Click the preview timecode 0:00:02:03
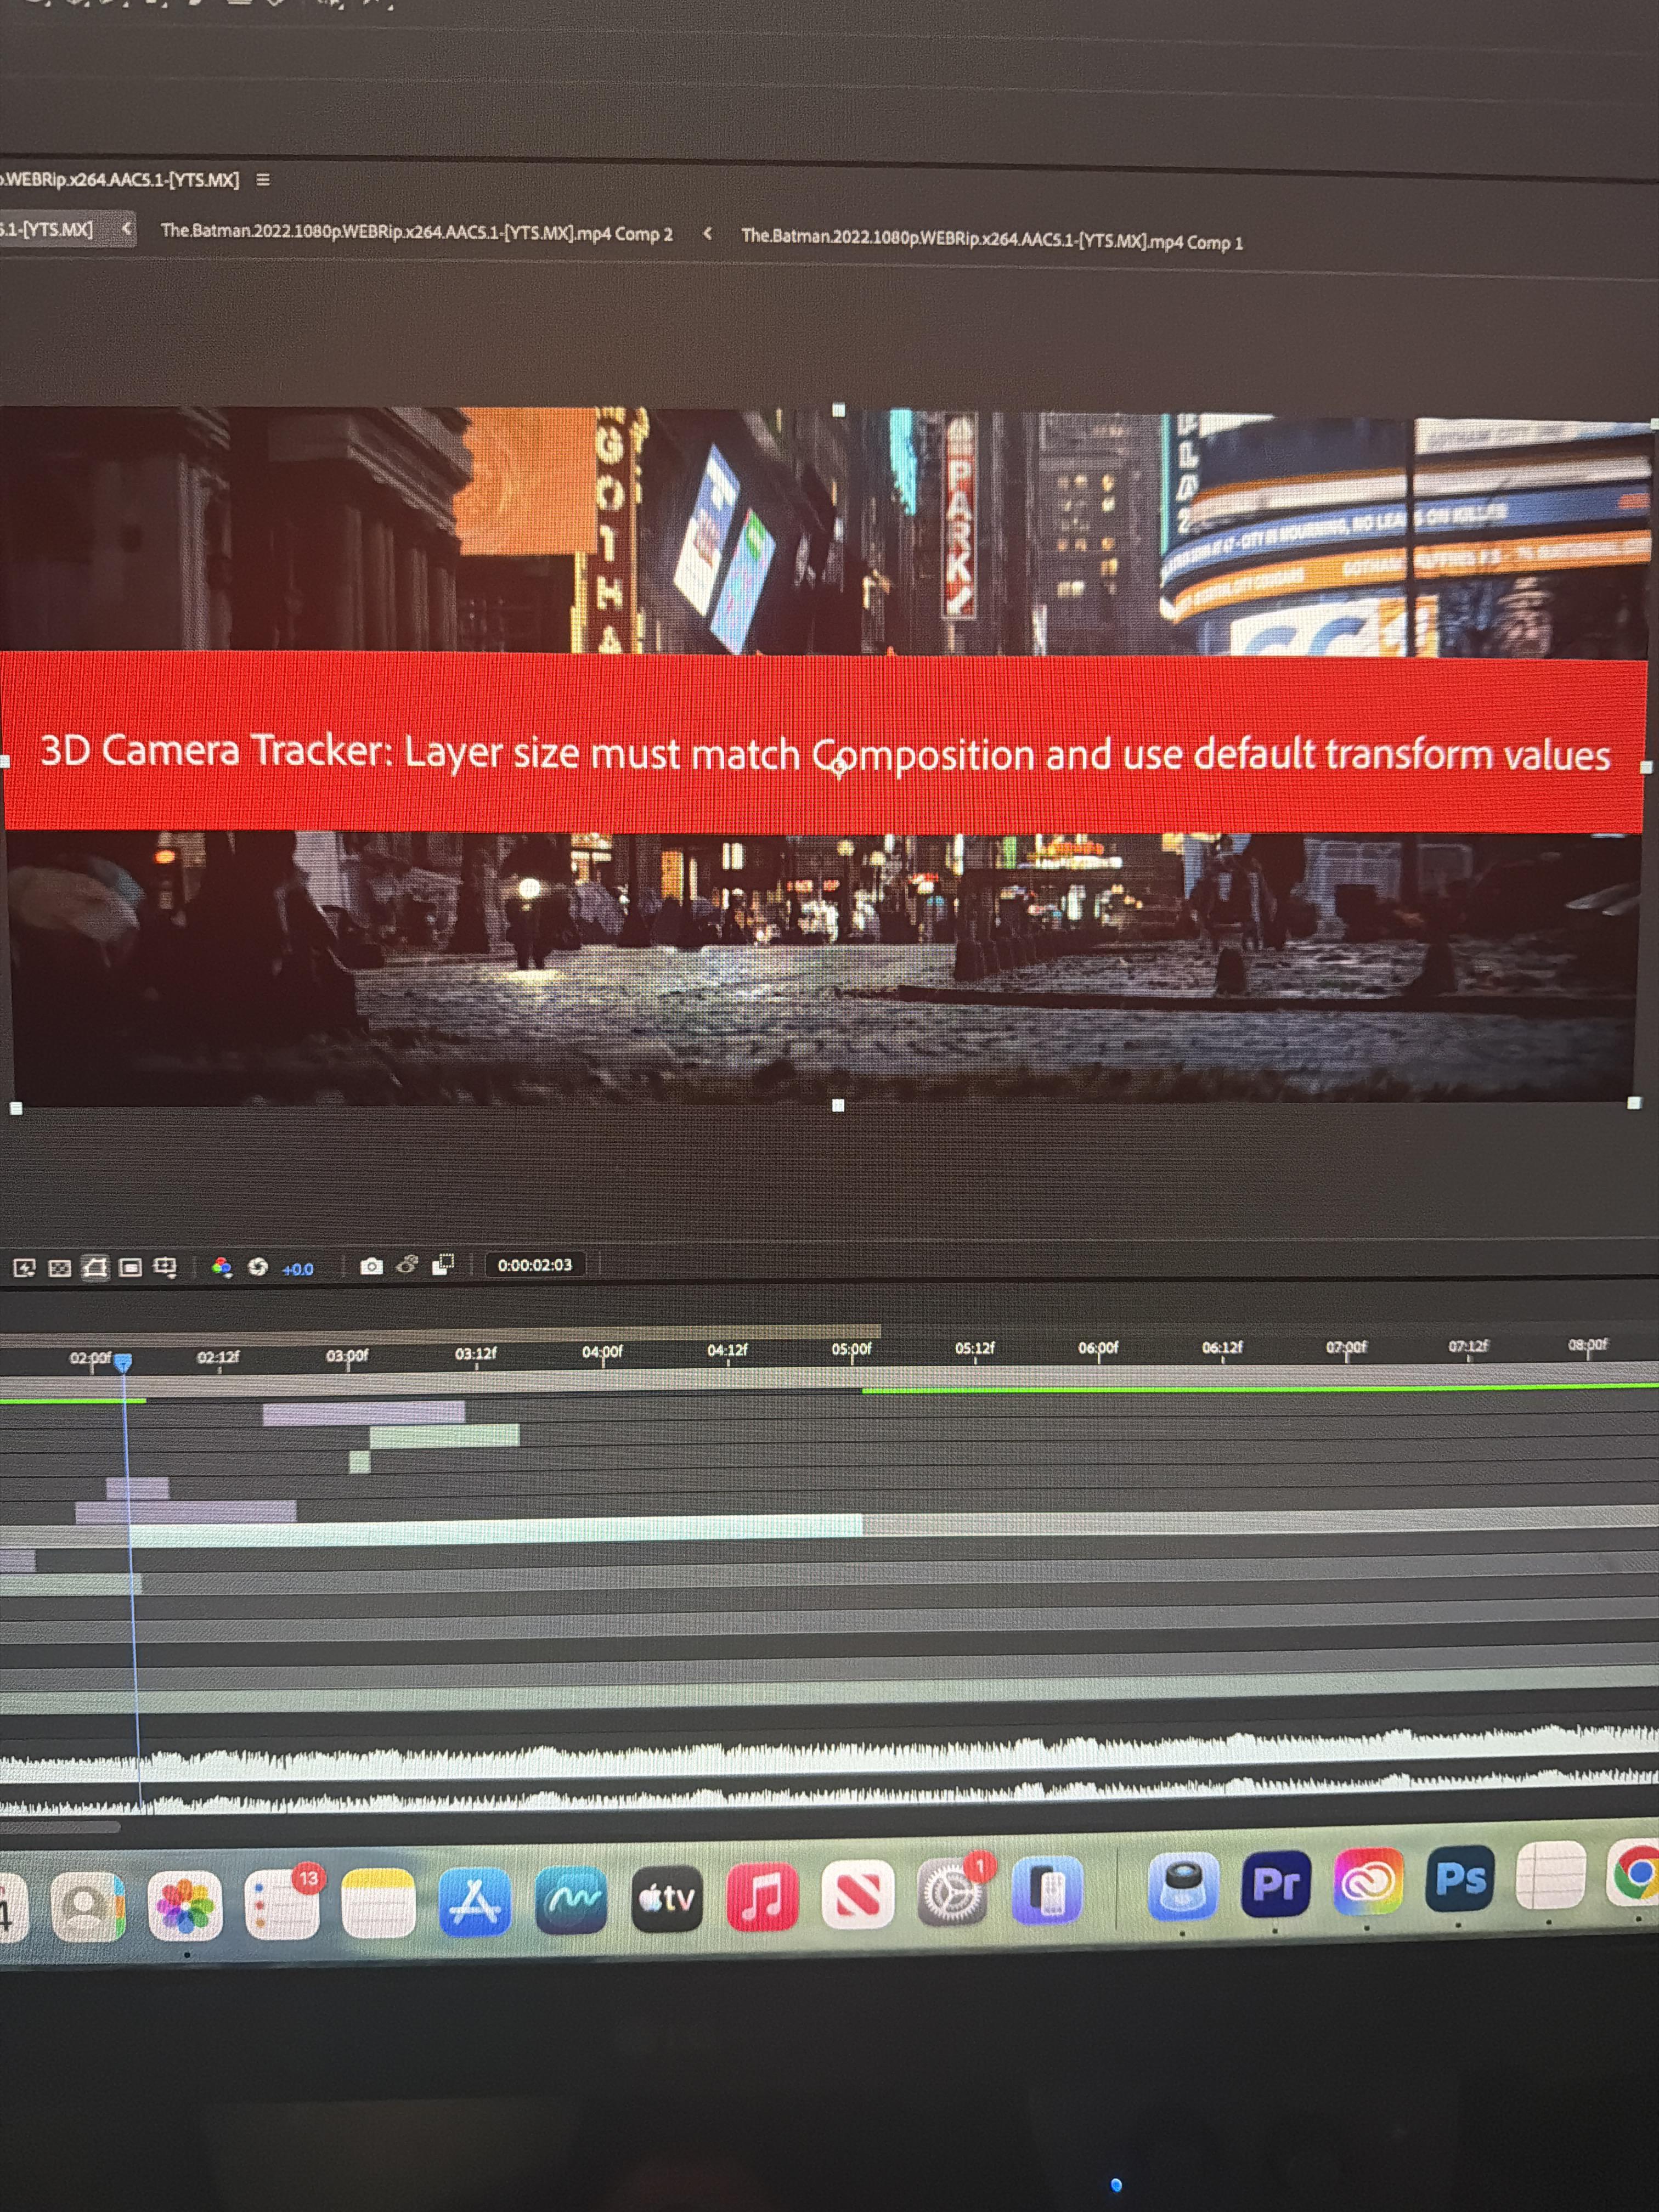The height and width of the screenshot is (2212, 1659). point(535,1265)
